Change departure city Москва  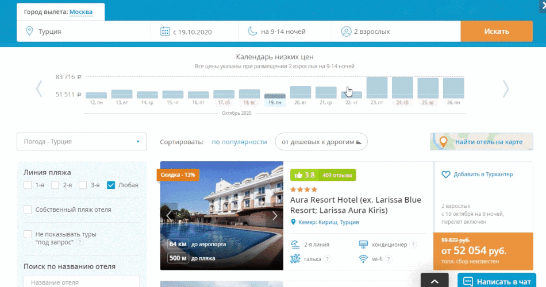(x=80, y=11)
